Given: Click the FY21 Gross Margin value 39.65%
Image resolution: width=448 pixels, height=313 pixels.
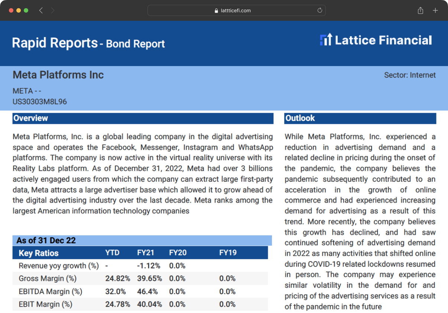Looking at the screenshot, I should pyautogui.click(x=149, y=279).
